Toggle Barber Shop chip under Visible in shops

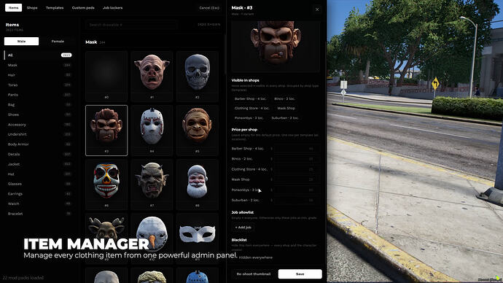point(251,98)
